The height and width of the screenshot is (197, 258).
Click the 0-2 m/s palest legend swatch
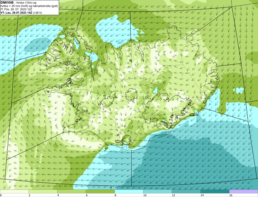14,191
